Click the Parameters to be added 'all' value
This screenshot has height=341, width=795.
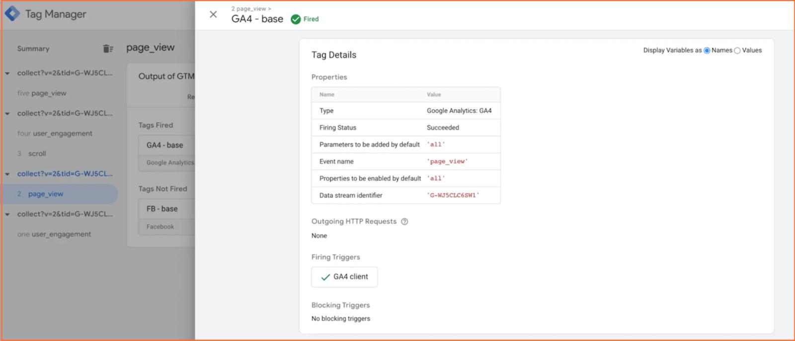(x=436, y=144)
